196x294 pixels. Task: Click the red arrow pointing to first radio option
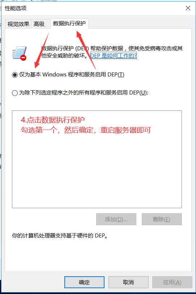coord(42,50)
